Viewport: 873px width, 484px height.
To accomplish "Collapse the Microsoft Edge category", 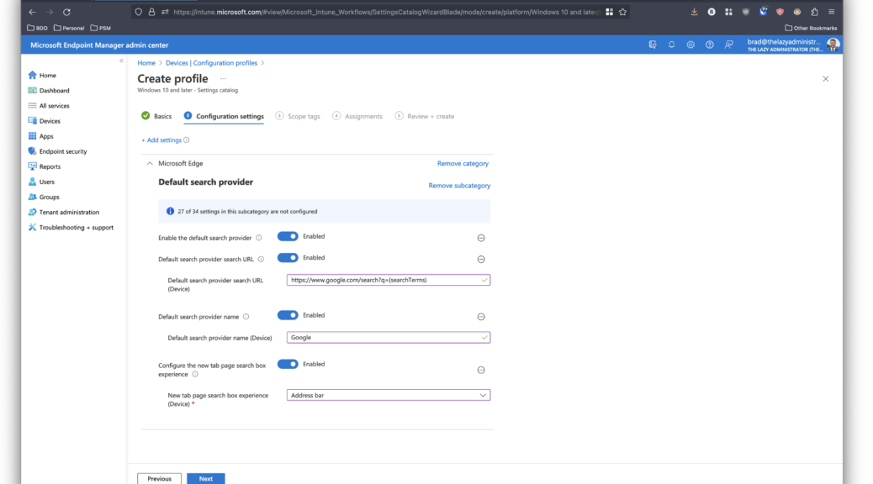I will click(150, 164).
